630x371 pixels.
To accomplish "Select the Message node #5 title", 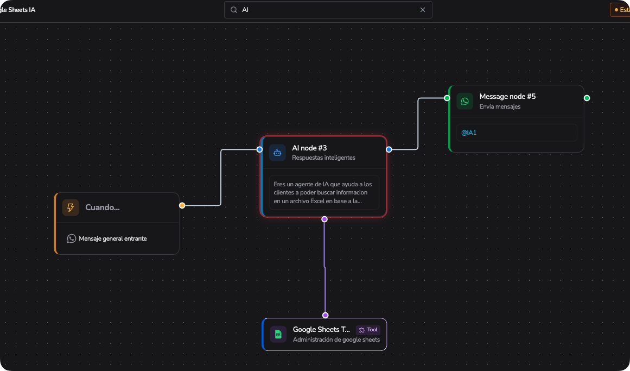I will point(507,97).
